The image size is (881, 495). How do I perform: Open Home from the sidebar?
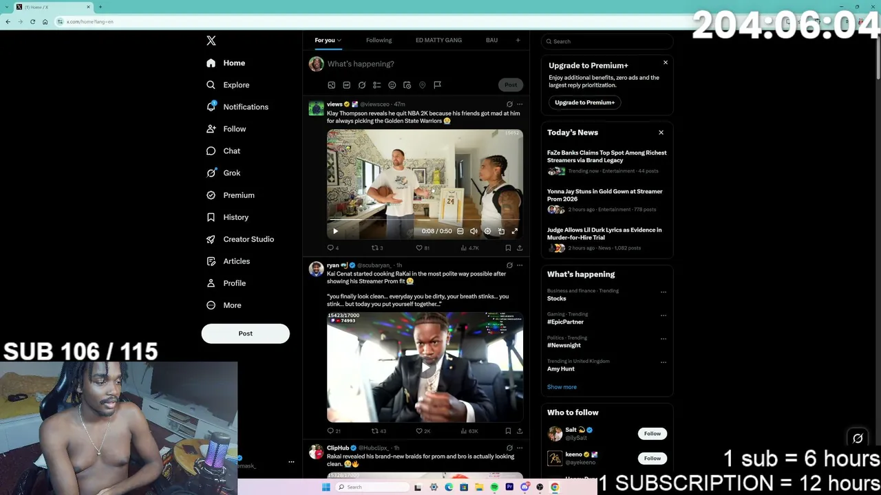coord(226,63)
